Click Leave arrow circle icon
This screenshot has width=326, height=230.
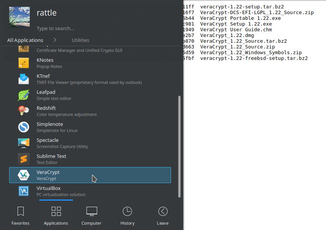coord(163,211)
